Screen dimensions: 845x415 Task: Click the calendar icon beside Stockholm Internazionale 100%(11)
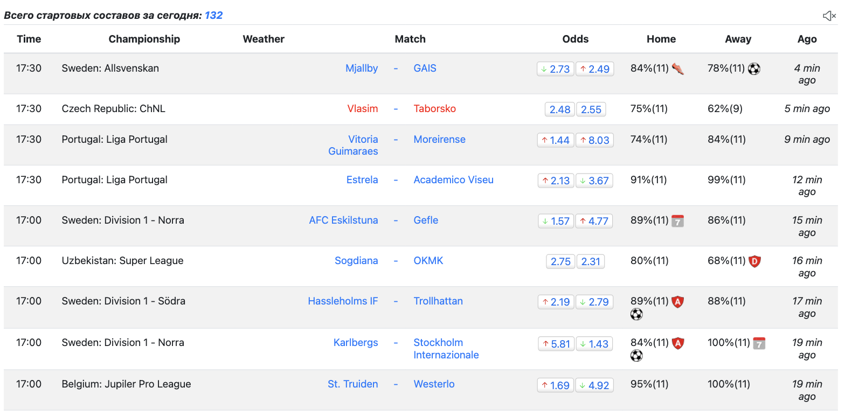pos(759,343)
